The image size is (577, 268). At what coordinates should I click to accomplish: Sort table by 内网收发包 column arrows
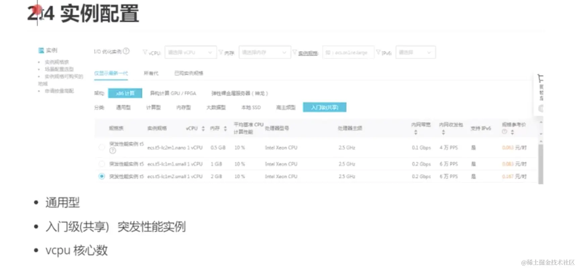pos(443,132)
